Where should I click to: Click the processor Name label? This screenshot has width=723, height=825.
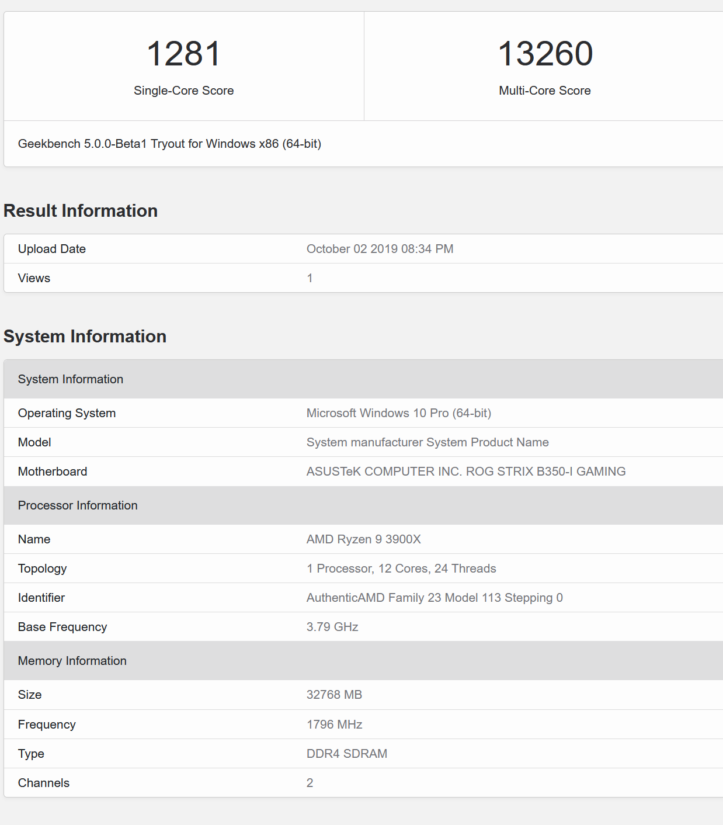point(34,539)
